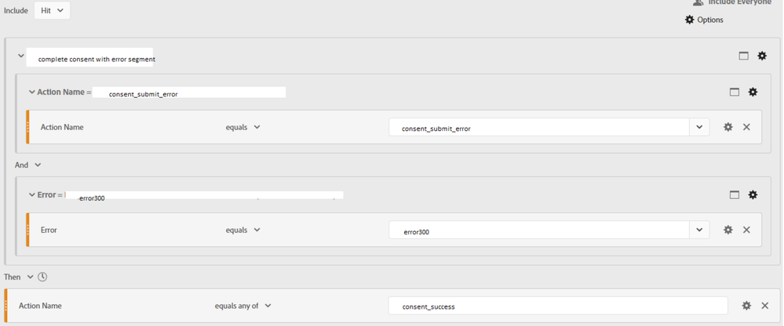The image size is (784, 326).
Task: Open gear for consent_submit_error rule row
Action: point(728,127)
